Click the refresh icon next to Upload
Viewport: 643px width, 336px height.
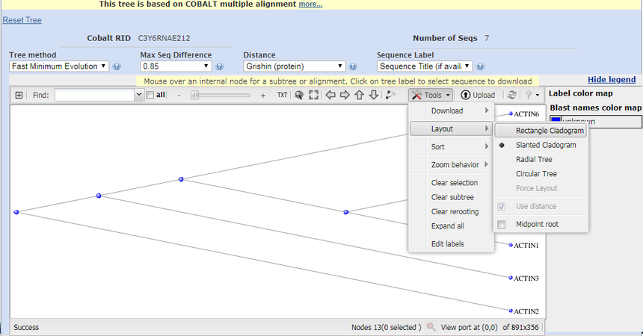[x=511, y=95]
